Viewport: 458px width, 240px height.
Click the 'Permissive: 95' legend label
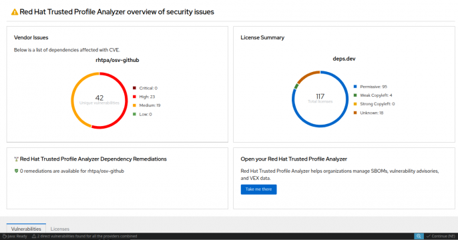pos(373,87)
